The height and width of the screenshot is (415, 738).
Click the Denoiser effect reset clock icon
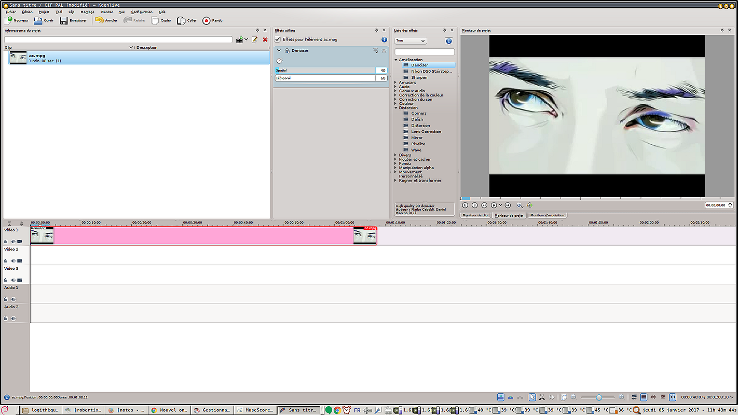point(279,61)
